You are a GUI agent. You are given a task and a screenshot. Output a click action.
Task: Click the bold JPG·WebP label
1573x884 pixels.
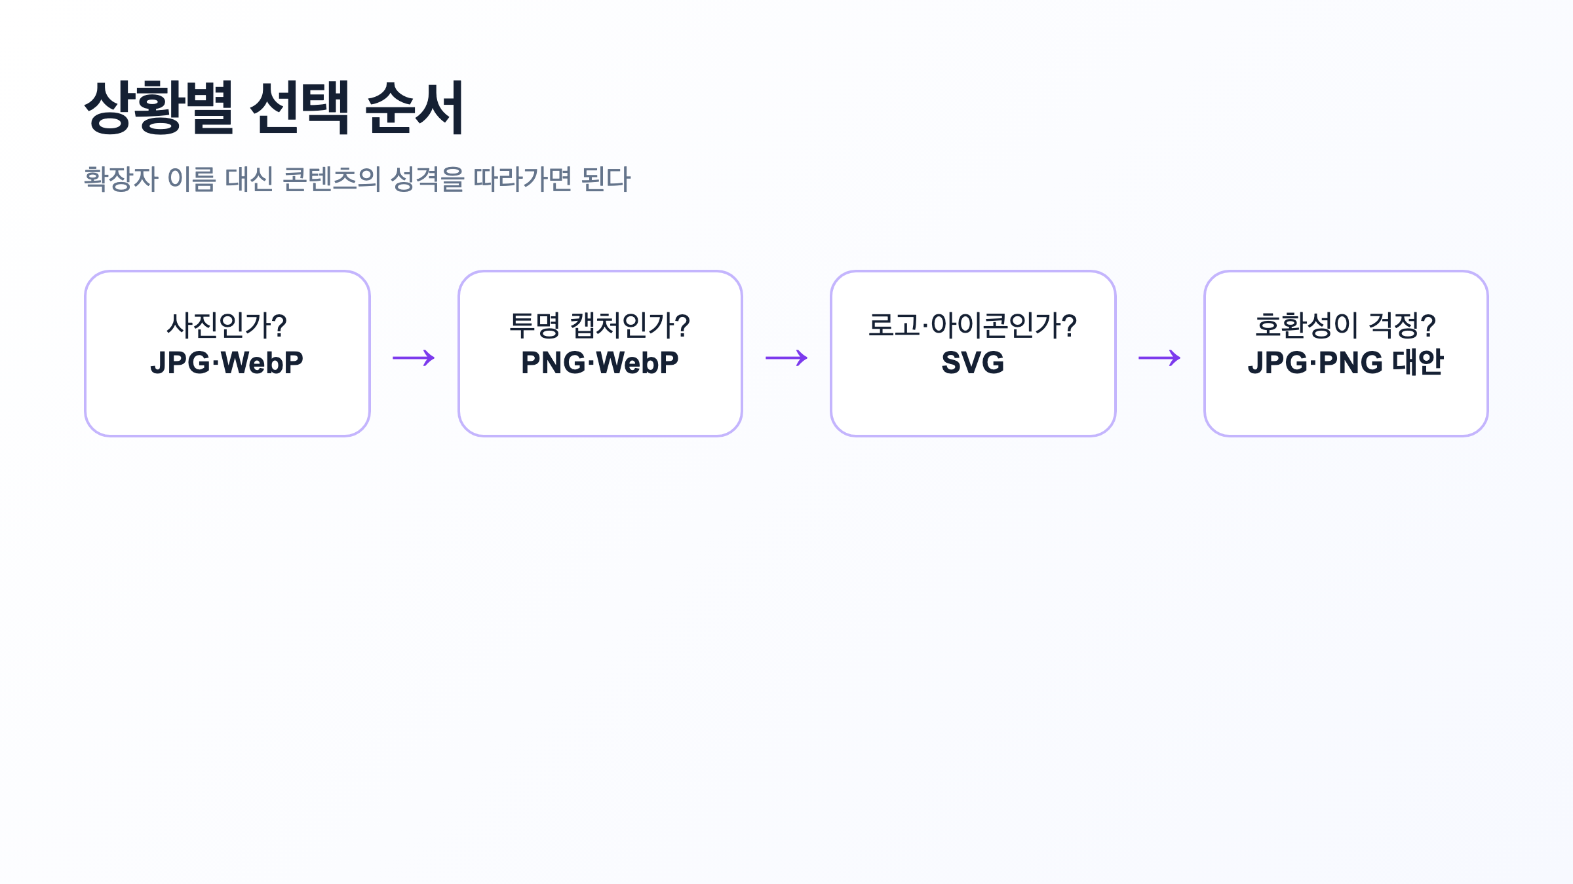coord(227,363)
